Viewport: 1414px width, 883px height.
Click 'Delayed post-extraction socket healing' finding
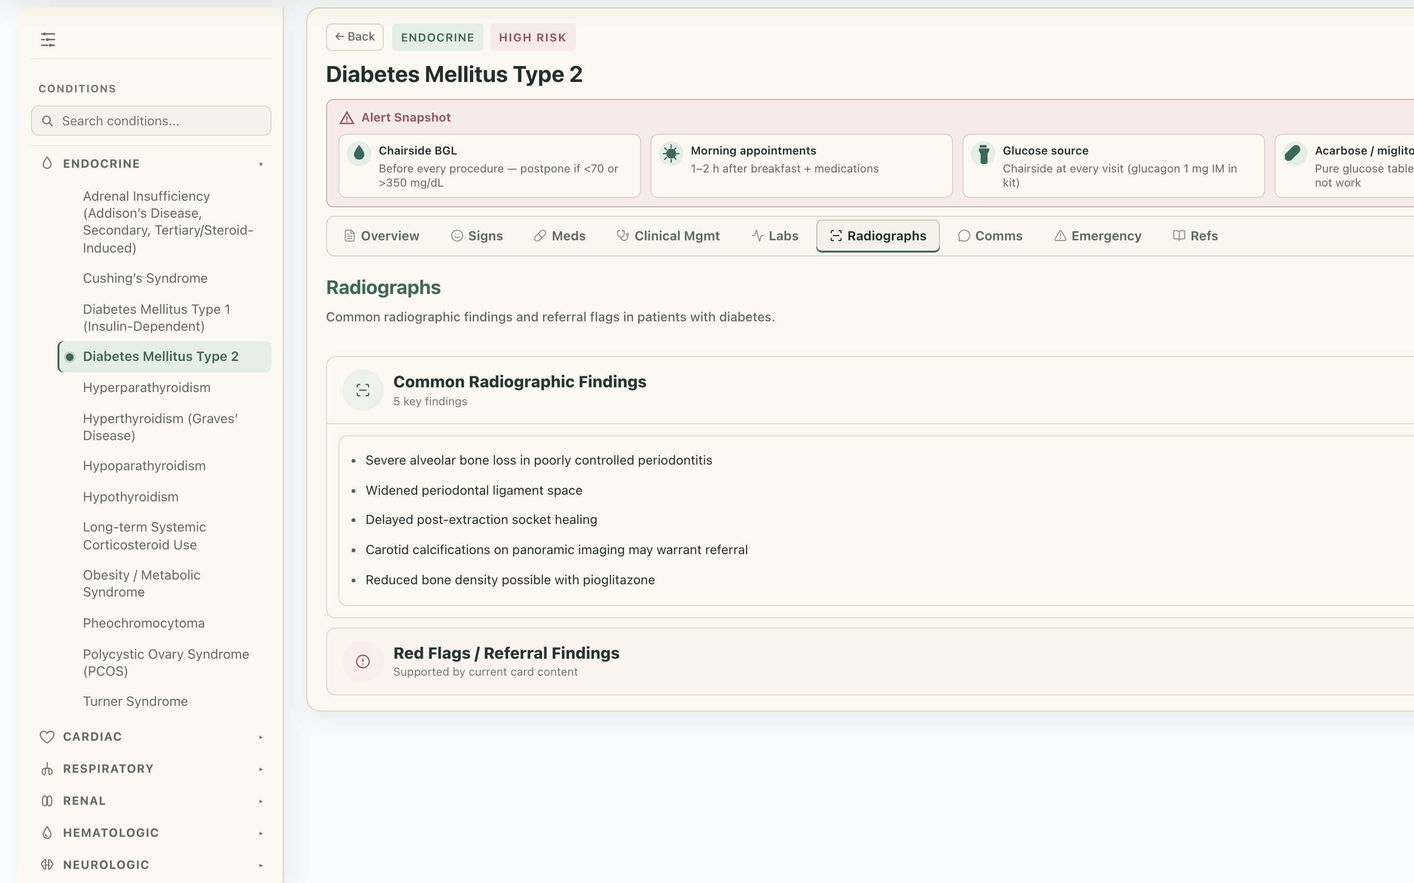tap(481, 520)
